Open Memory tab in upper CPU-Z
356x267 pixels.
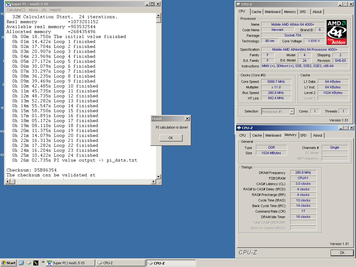[290, 12]
